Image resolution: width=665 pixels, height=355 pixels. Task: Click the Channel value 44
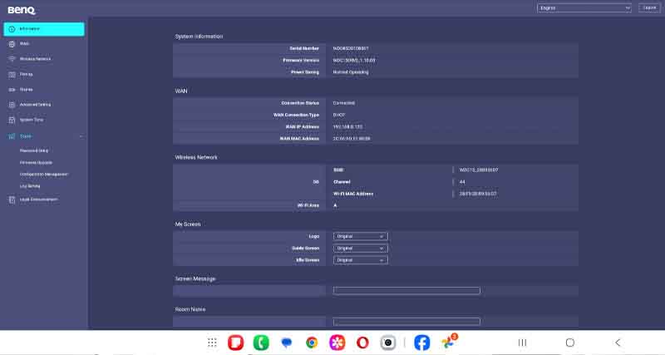coord(462,182)
